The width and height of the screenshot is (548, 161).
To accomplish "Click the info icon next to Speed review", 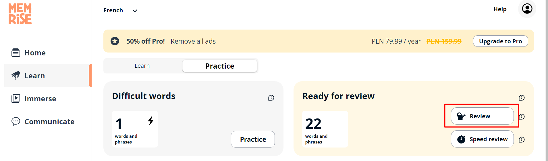I will [x=522, y=140].
